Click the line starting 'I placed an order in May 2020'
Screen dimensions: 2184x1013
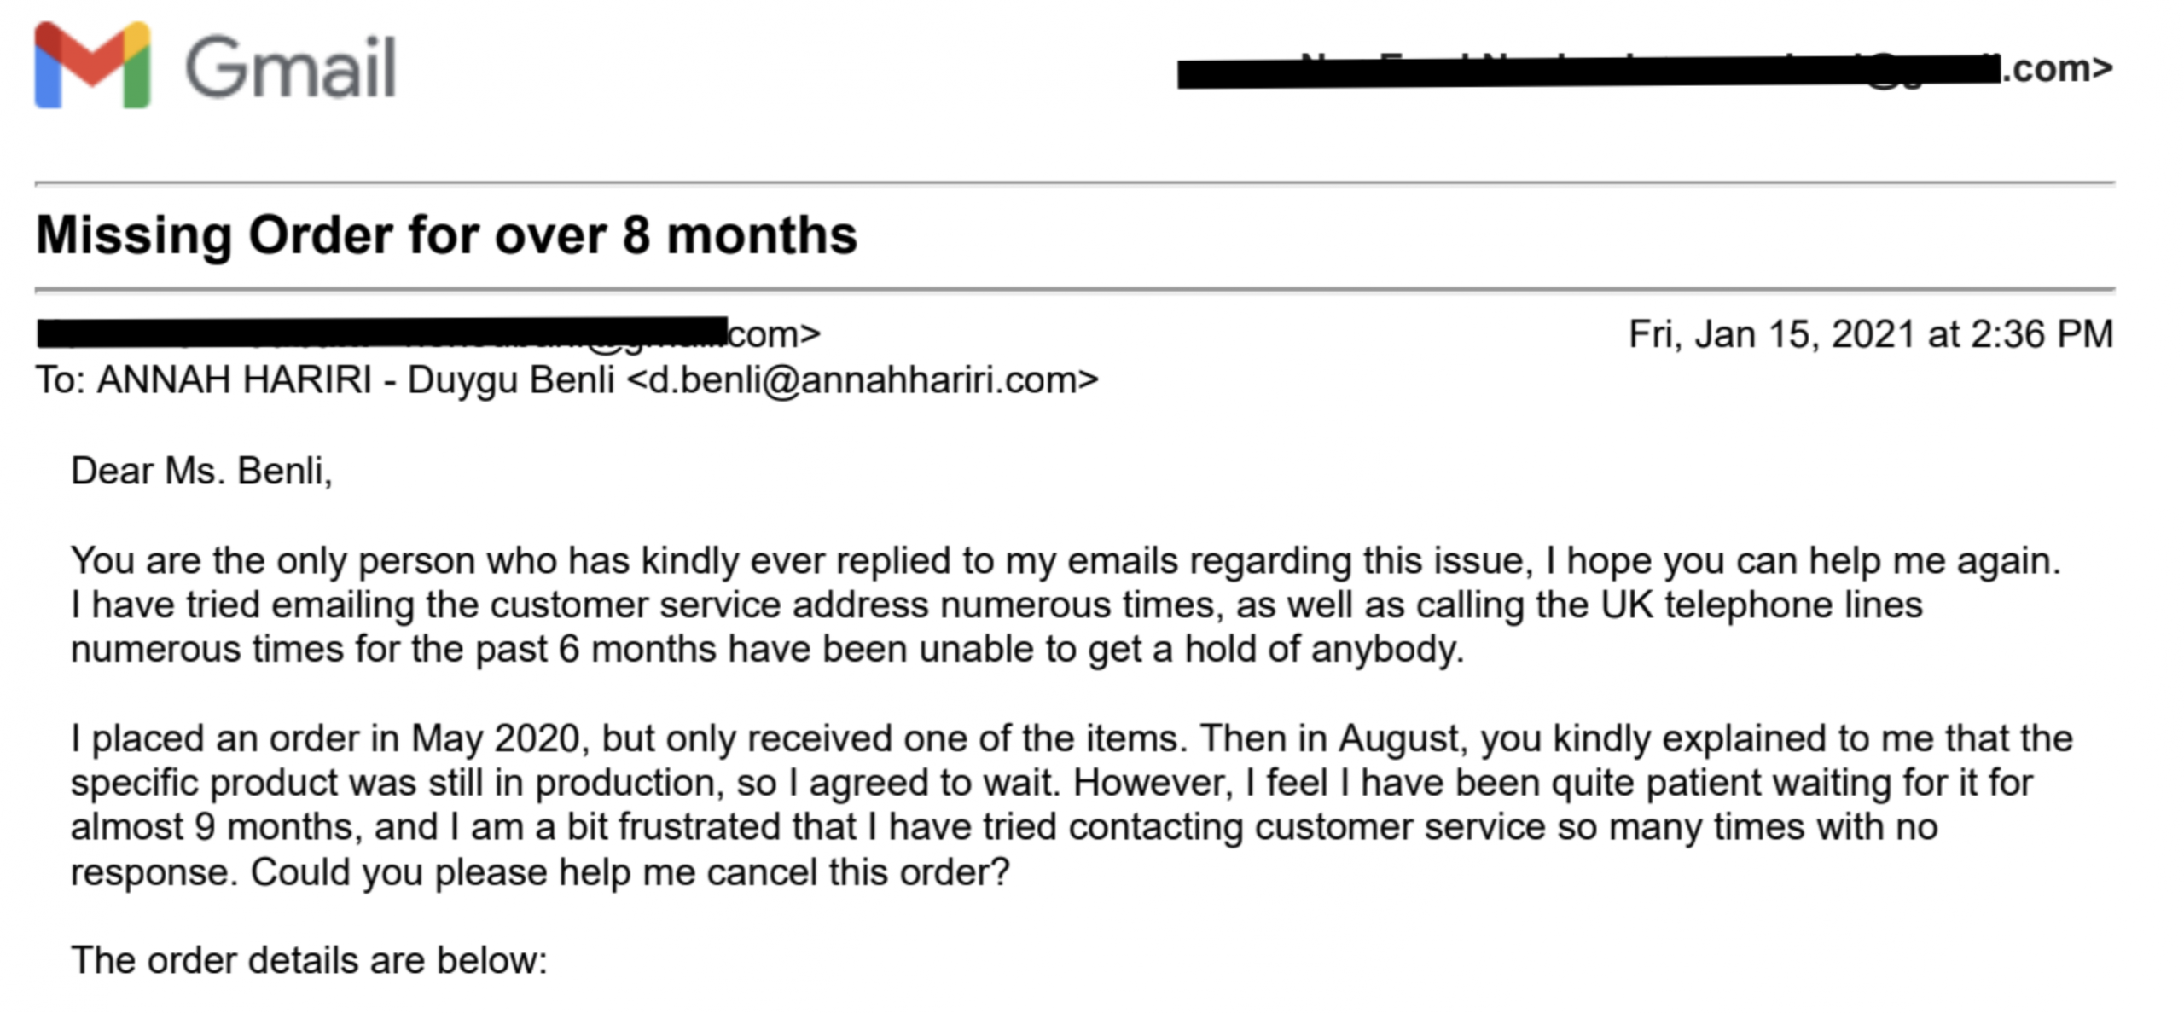point(1071,738)
